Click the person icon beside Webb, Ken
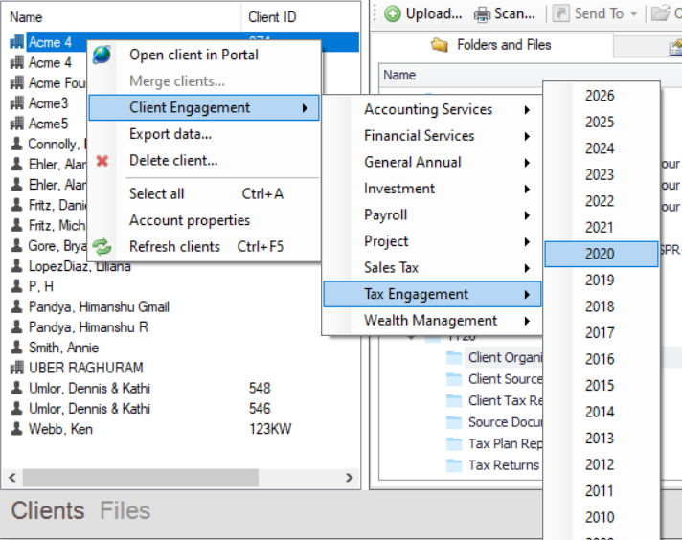Image resolution: width=682 pixels, height=540 pixels. tap(16, 429)
